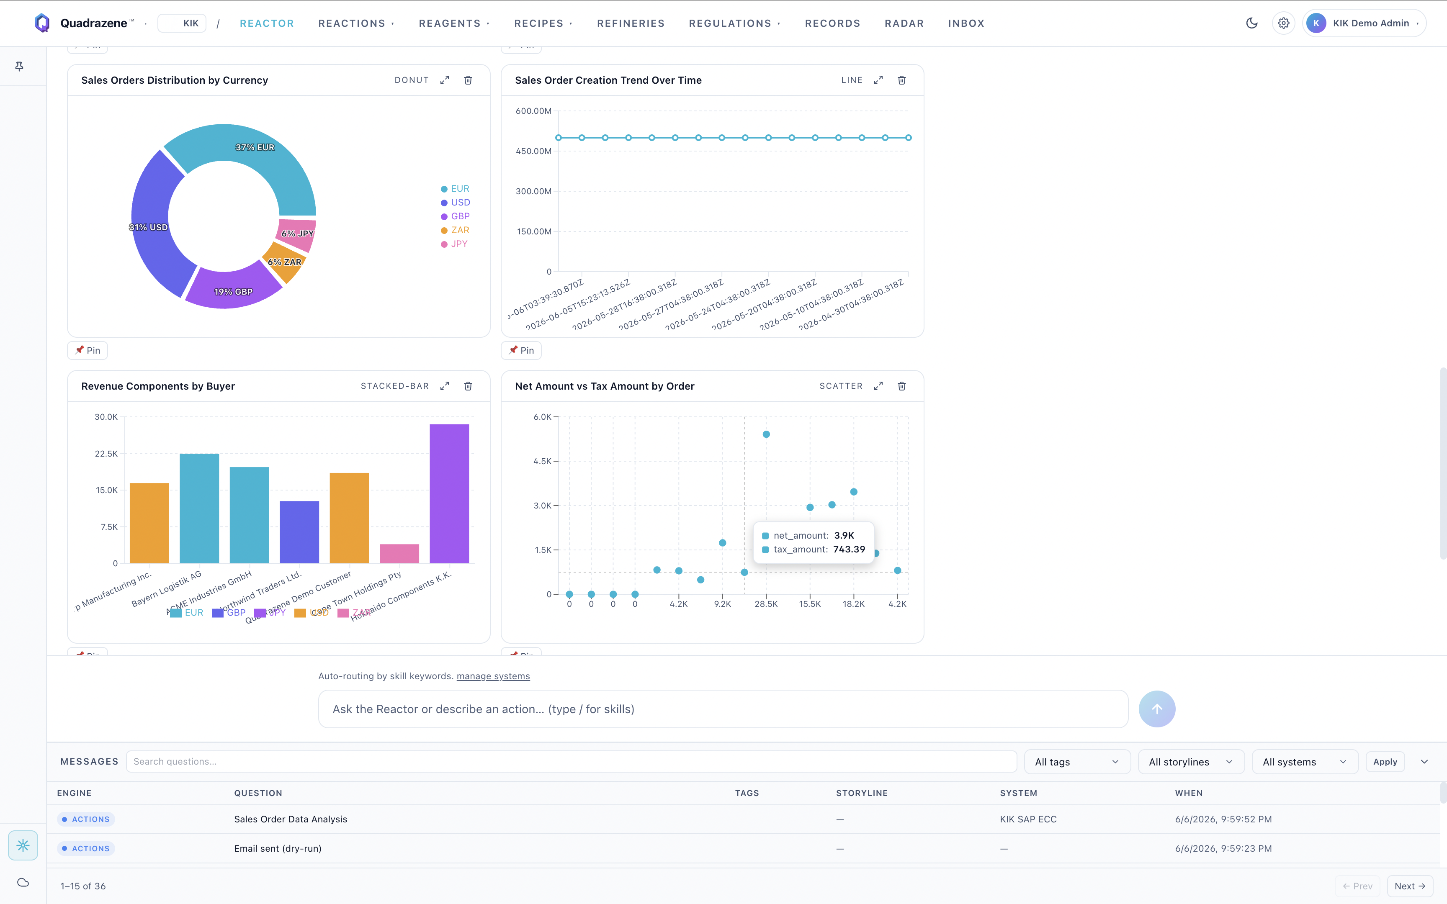Open the All tags dropdown
1447x904 pixels.
(x=1077, y=762)
